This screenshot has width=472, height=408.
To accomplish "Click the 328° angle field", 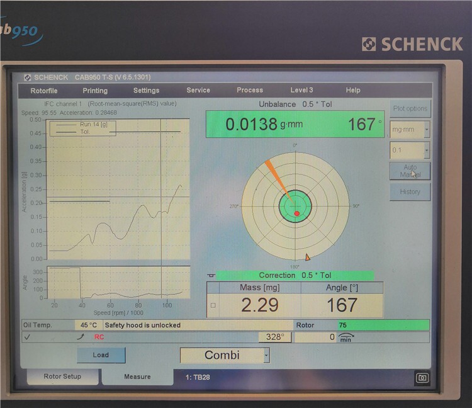I will tap(275, 337).
